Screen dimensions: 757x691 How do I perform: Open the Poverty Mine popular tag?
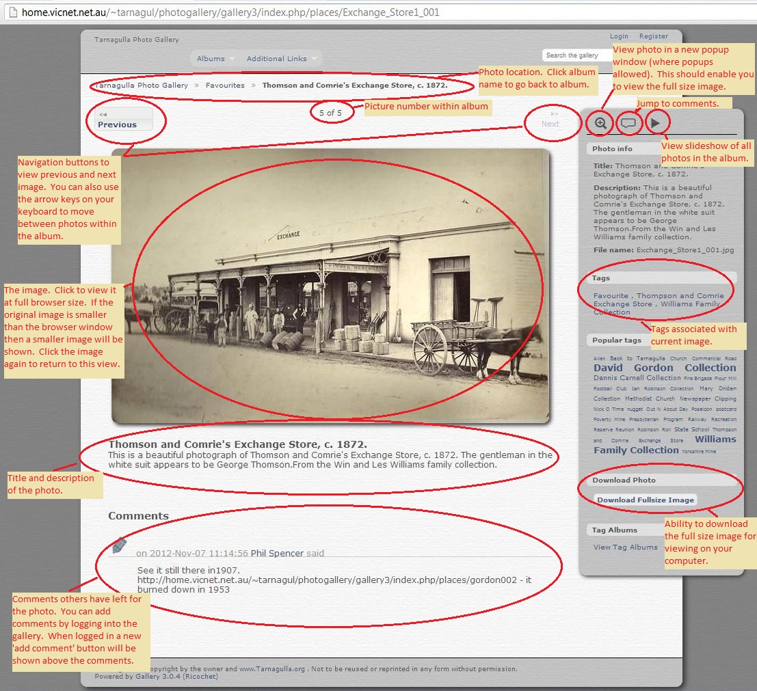pos(609,420)
